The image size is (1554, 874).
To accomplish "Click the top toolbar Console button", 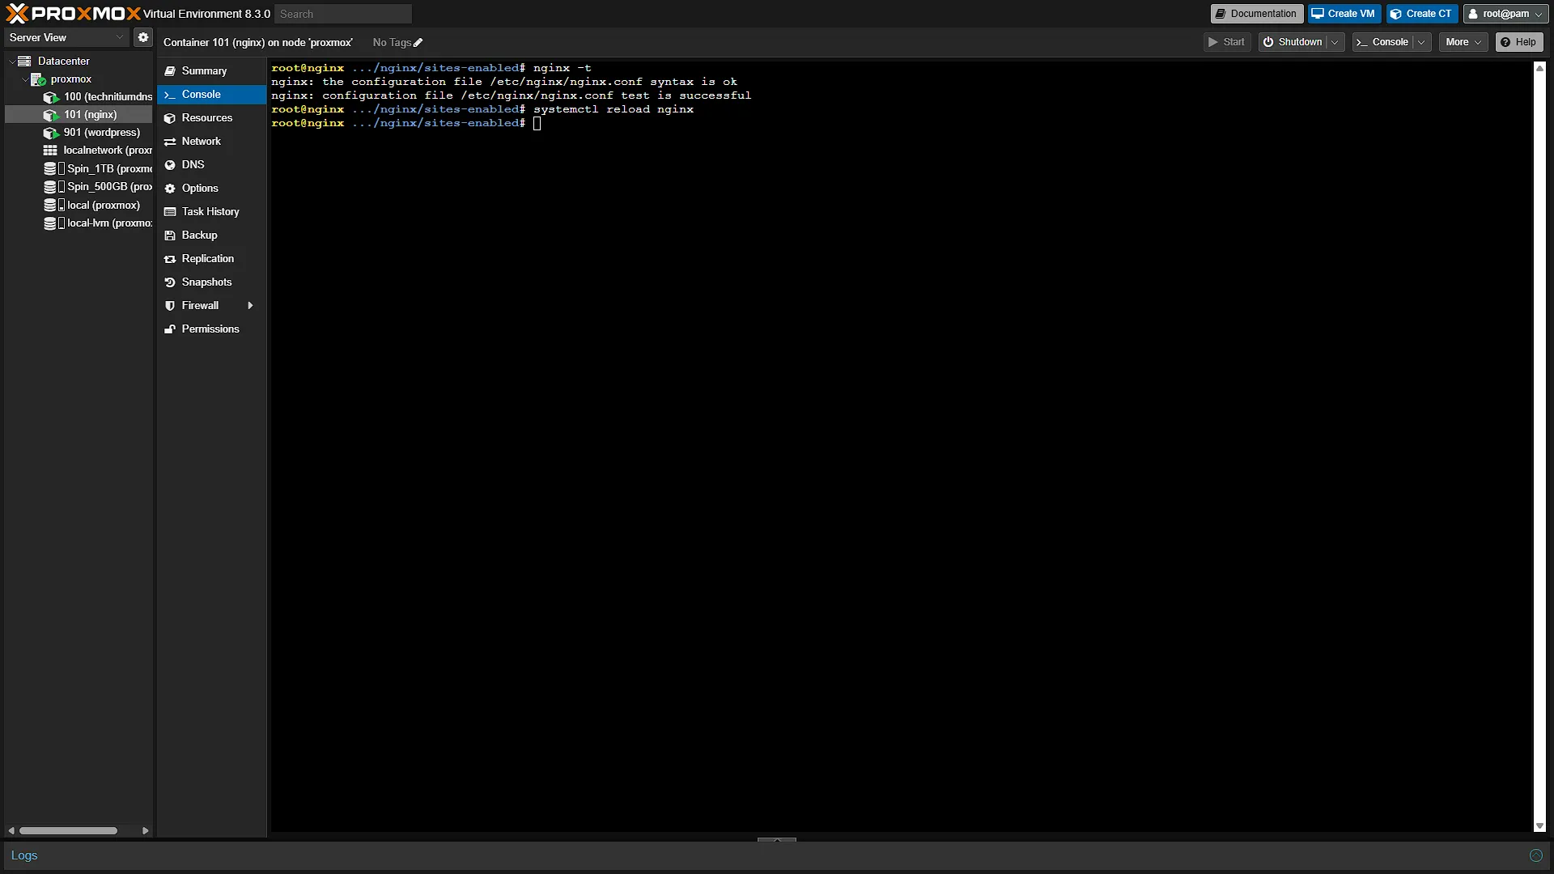I will pyautogui.click(x=1383, y=42).
